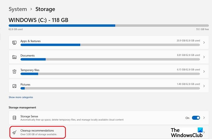Go back to System in breadcrumb

click(18, 9)
